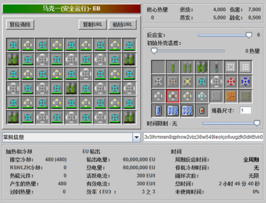
Task: Toggle the cyan advanced heat exchanger palette button
Action: (x=202, y=96)
